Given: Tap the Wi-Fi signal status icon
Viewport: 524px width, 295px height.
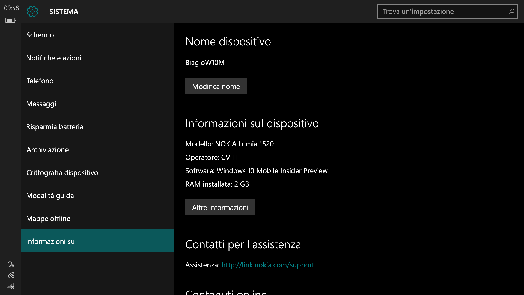Looking at the screenshot, I should pos(11,275).
